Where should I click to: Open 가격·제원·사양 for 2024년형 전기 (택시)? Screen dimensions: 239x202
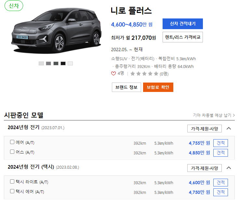[205, 168]
